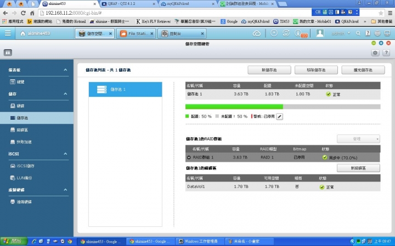This screenshot has width=395, height=246.
Task: Click the 新磁碟區 new volume button
Action: click(x=358, y=168)
